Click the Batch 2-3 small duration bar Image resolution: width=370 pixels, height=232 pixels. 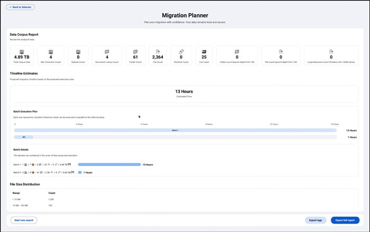(80, 172)
